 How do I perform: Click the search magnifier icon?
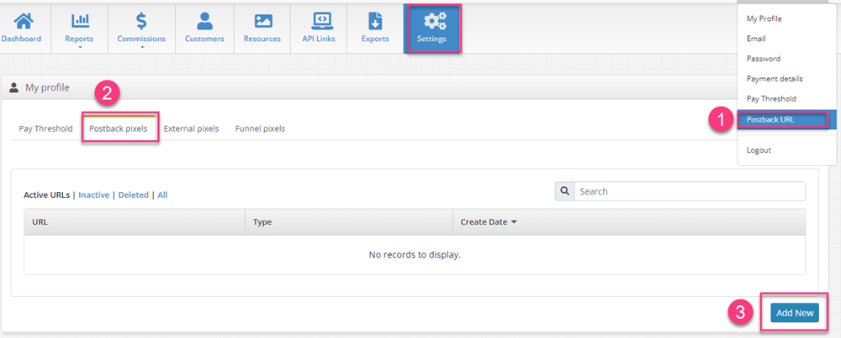coord(564,191)
